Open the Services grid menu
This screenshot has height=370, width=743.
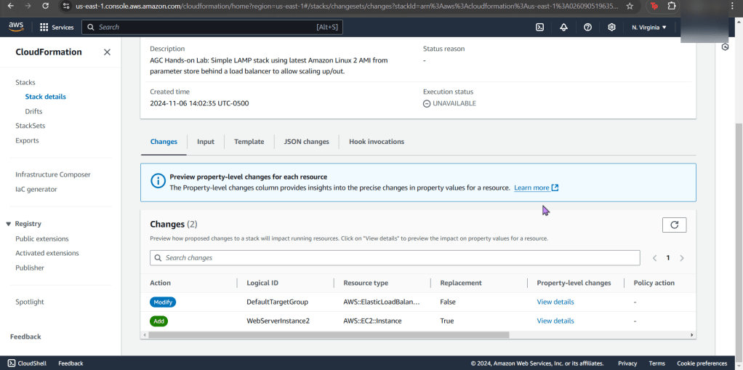click(x=57, y=27)
